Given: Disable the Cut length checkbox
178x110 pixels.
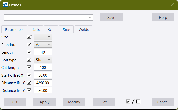Looking at the screenshot, I should pyautogui.click(x=29, y=67).
